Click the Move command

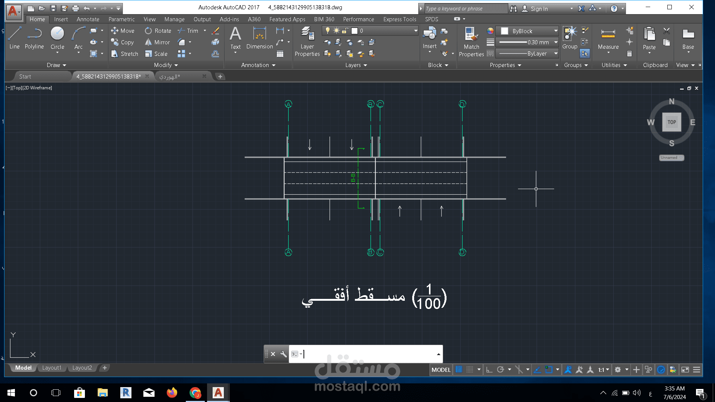(123, 31)
